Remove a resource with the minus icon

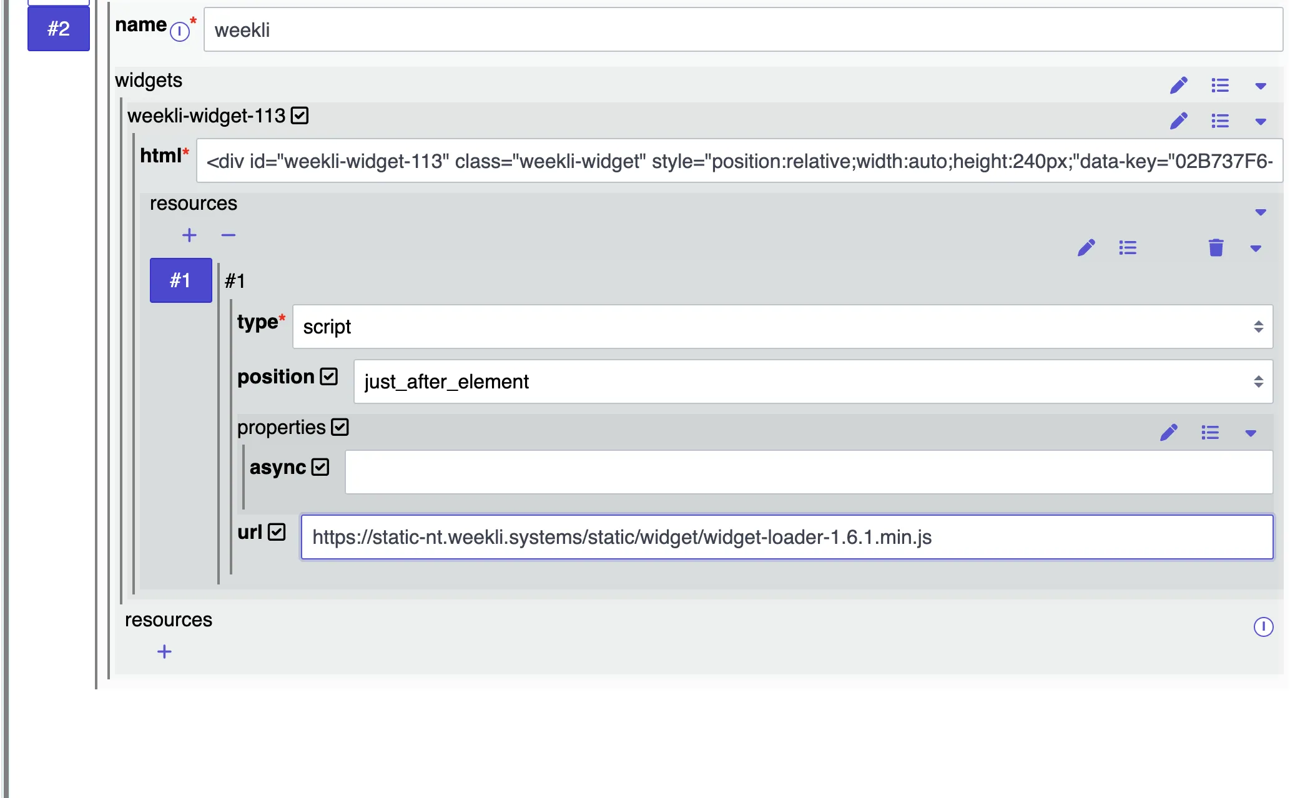pos(229,235)
